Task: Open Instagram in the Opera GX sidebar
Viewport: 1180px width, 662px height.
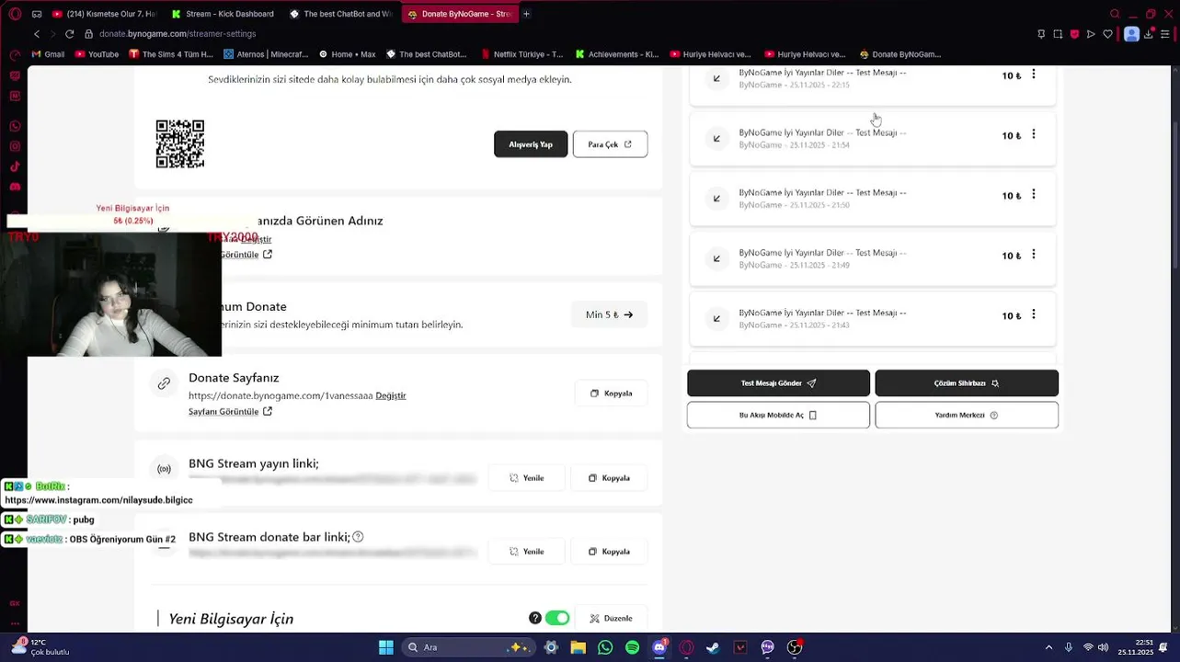Action: [x=15, y=146]
